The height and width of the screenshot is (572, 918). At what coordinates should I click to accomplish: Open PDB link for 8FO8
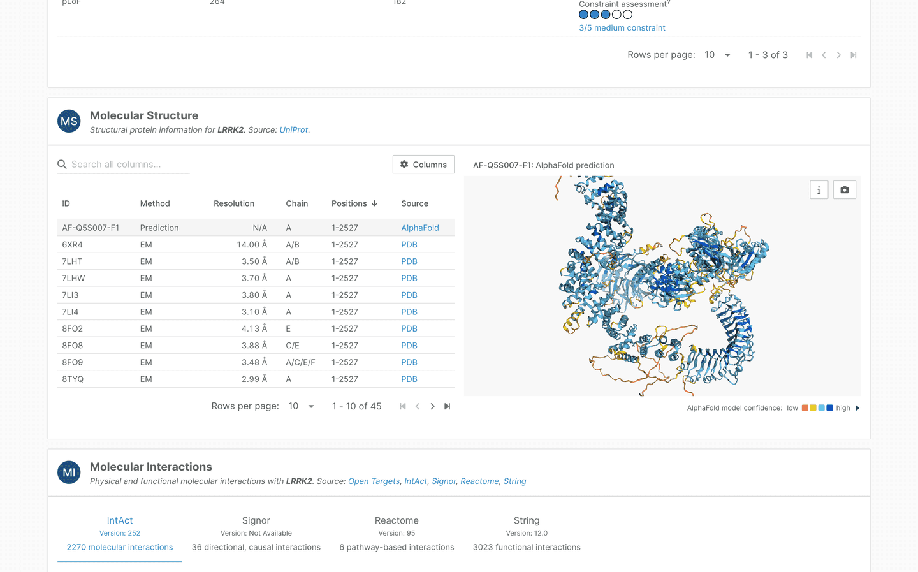[409, 346]
